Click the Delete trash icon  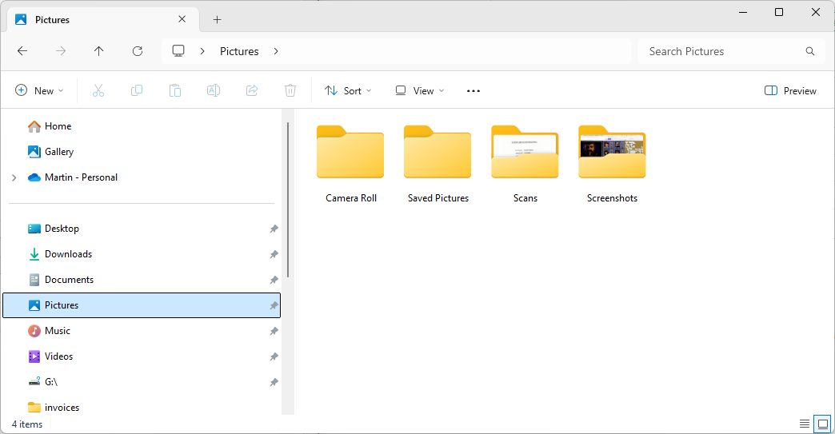pyautogui.click(x=290, y=90)
